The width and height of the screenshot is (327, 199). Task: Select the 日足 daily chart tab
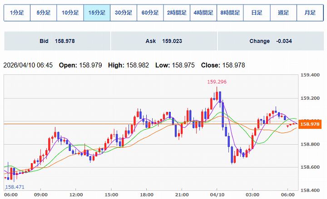tap(257, 13)
